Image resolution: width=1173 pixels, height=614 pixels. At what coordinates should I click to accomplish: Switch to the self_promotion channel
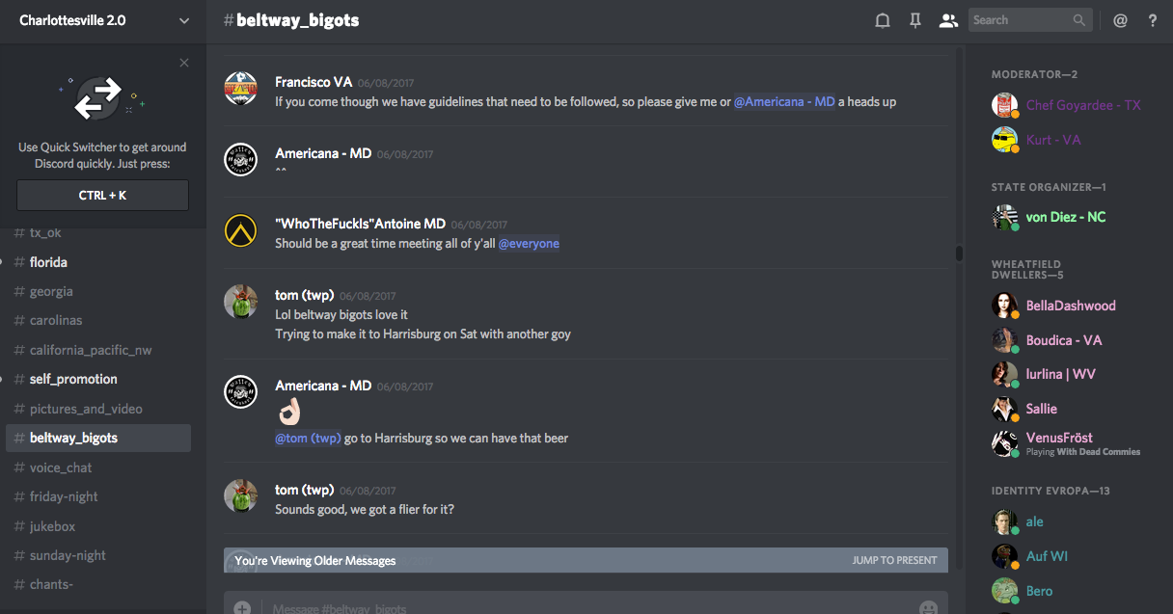73,379
